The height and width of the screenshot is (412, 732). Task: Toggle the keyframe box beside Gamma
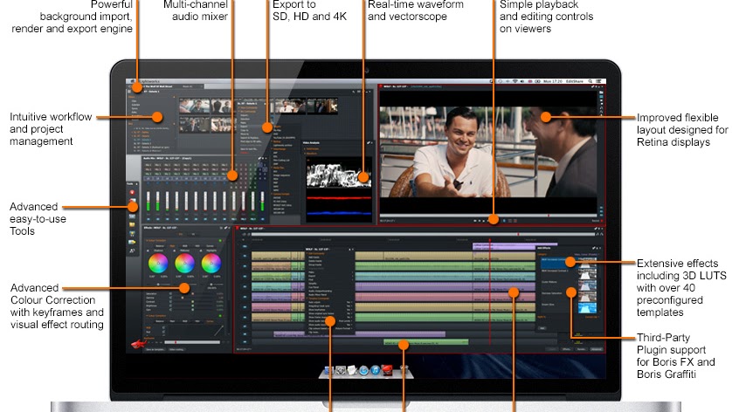click(170, 298)
